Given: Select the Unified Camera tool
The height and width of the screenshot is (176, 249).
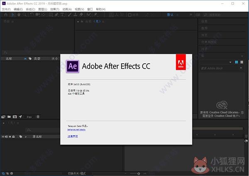Looking at the screenshot, I should [x=38, y=15].
